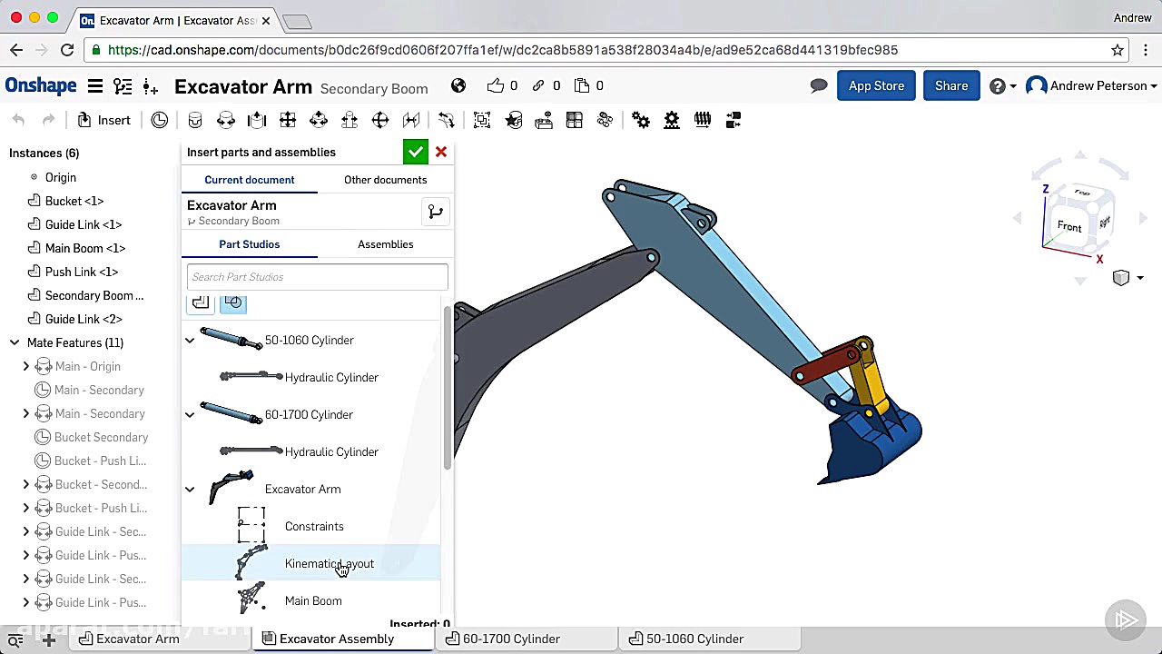Toggle the parts filter button

click(201, 302)
